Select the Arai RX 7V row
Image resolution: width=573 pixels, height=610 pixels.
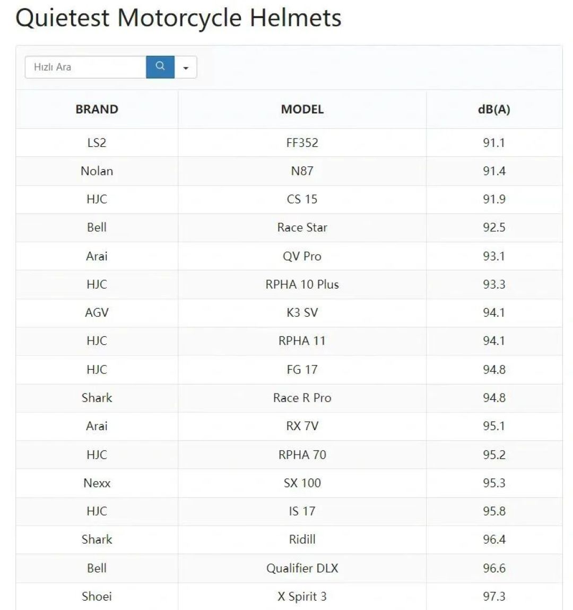(x=289, y=426)
